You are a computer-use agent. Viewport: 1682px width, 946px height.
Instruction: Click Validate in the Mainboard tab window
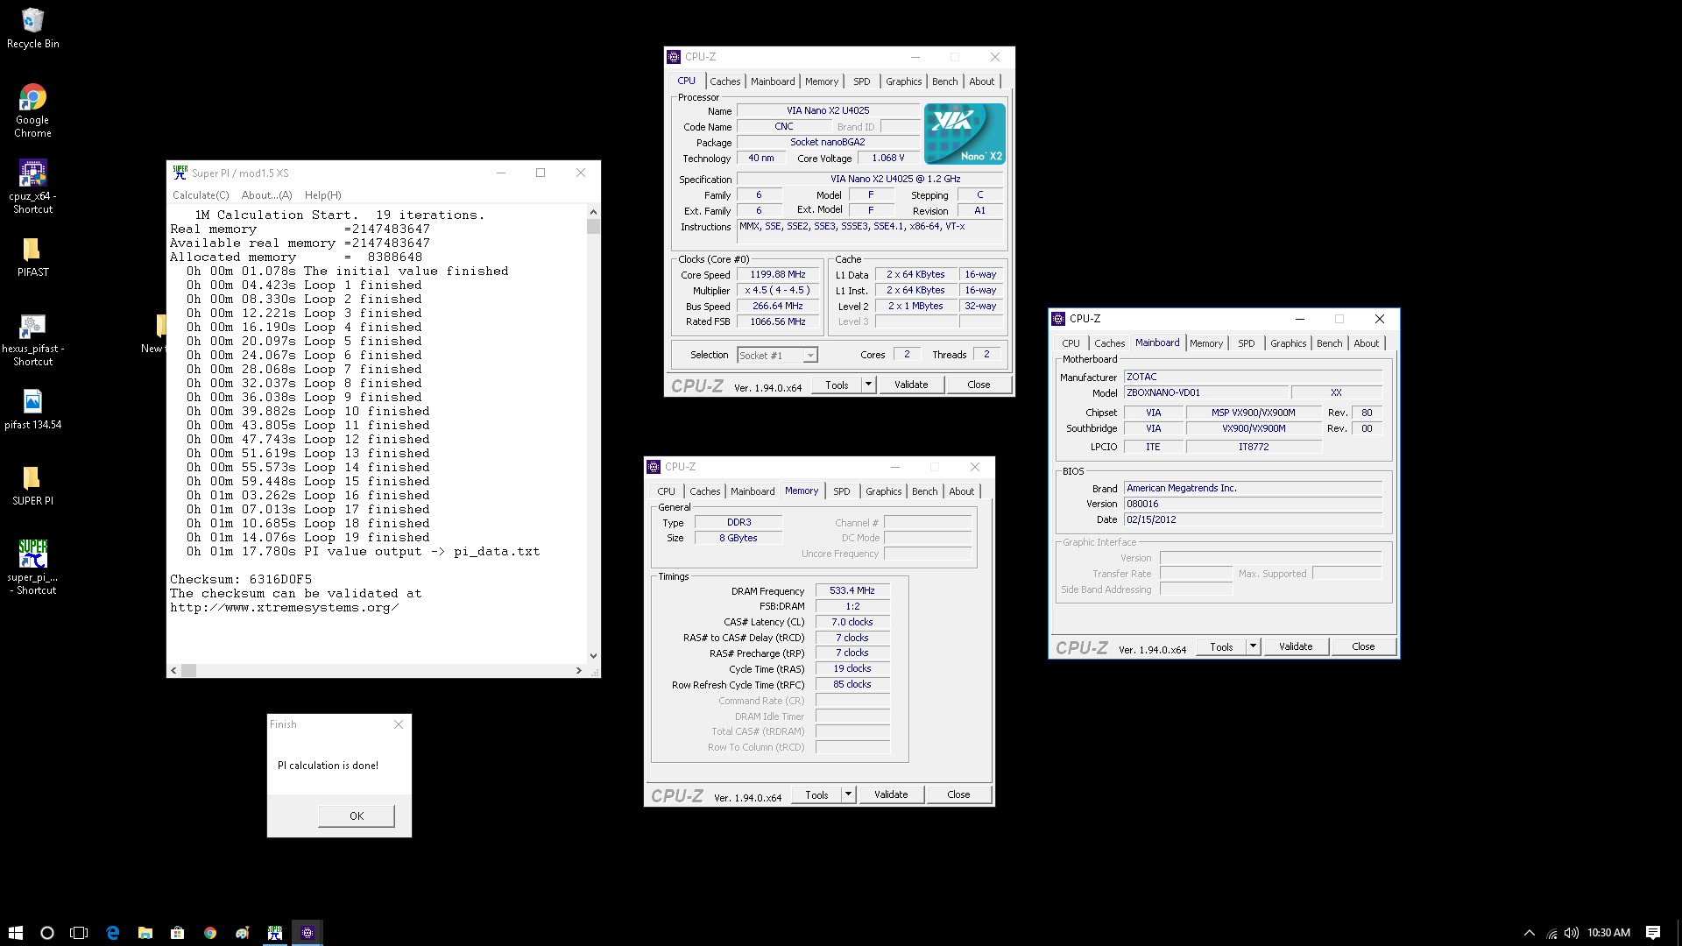(x=1296, y=646)
